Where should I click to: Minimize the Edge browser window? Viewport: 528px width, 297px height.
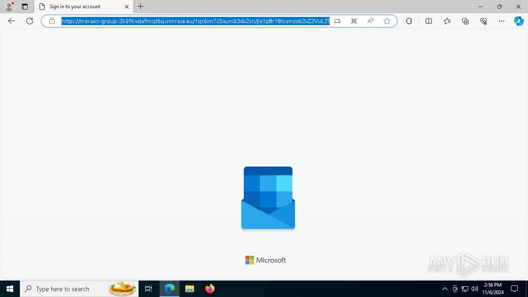point(481,7)
